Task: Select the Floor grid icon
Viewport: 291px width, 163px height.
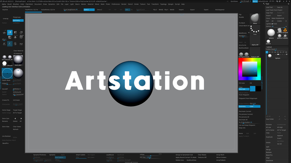Action: (4, 33)
